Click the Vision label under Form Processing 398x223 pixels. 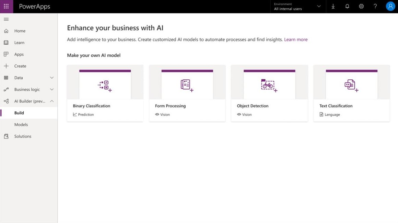pyautogui.click(x=165, y=115)
